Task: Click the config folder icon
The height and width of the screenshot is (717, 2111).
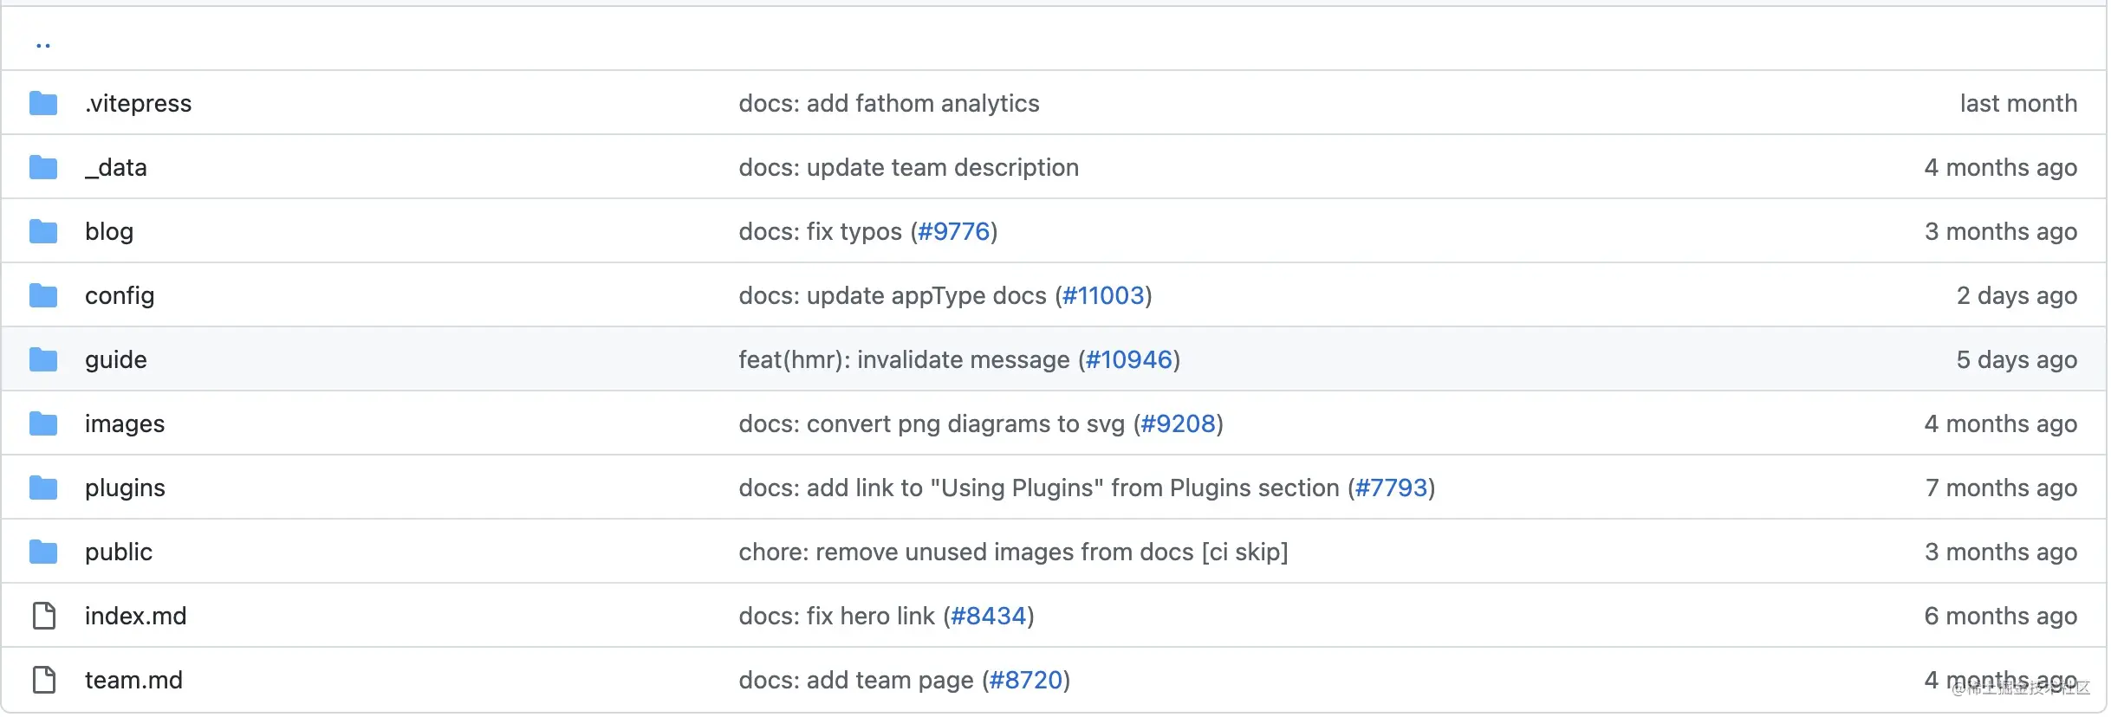Action: tap(43, 296)
